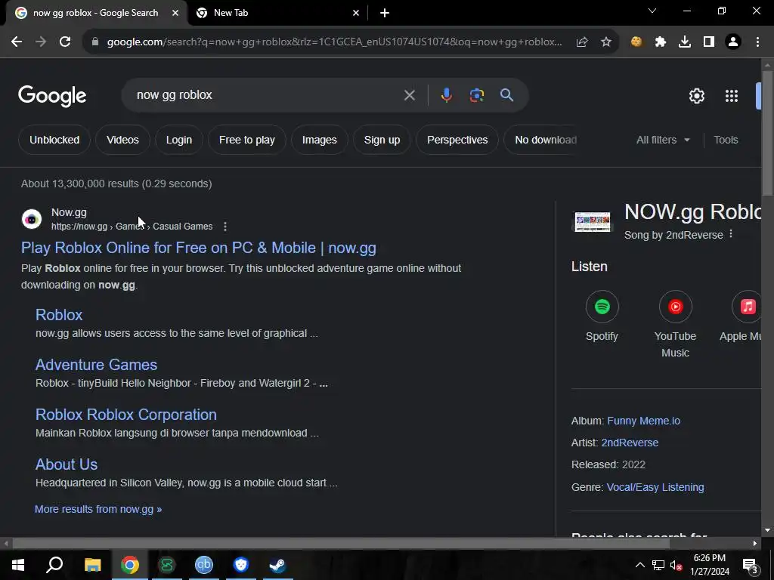Reload the page with the refresh icon
This screenshot has height=580, width=774.
click(x=65, y=42)
